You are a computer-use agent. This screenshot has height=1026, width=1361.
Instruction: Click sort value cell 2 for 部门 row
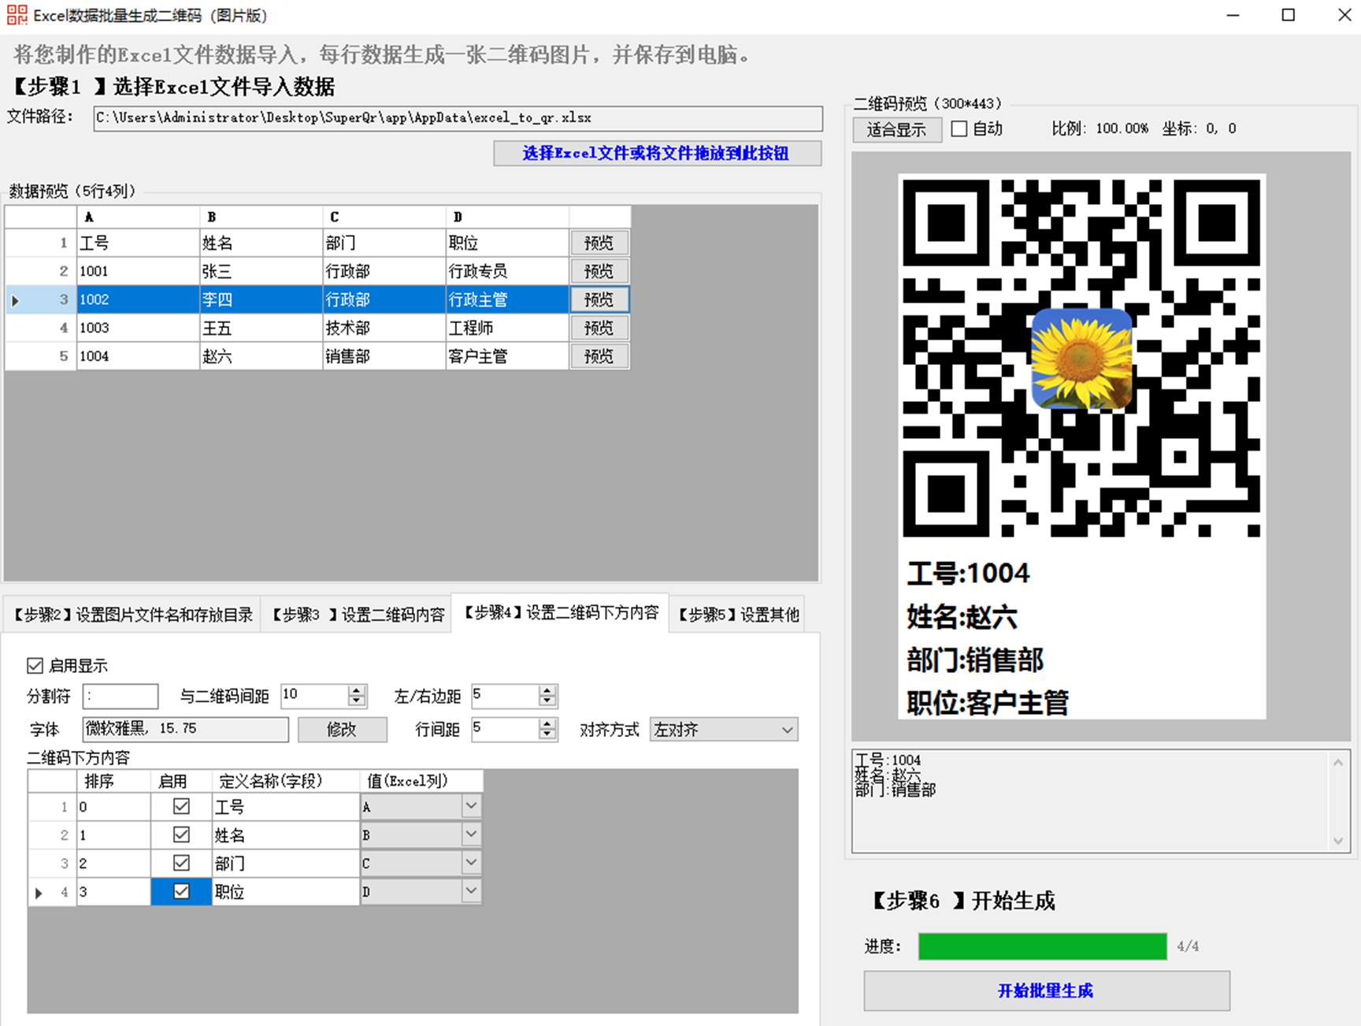[x=113, y=863]
